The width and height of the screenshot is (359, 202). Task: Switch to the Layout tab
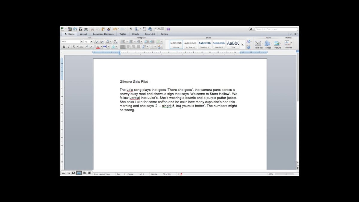pyautogui.click(x=83, y=34)
